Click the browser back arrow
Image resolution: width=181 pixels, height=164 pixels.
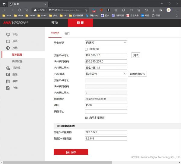click(x=5, y=10)
